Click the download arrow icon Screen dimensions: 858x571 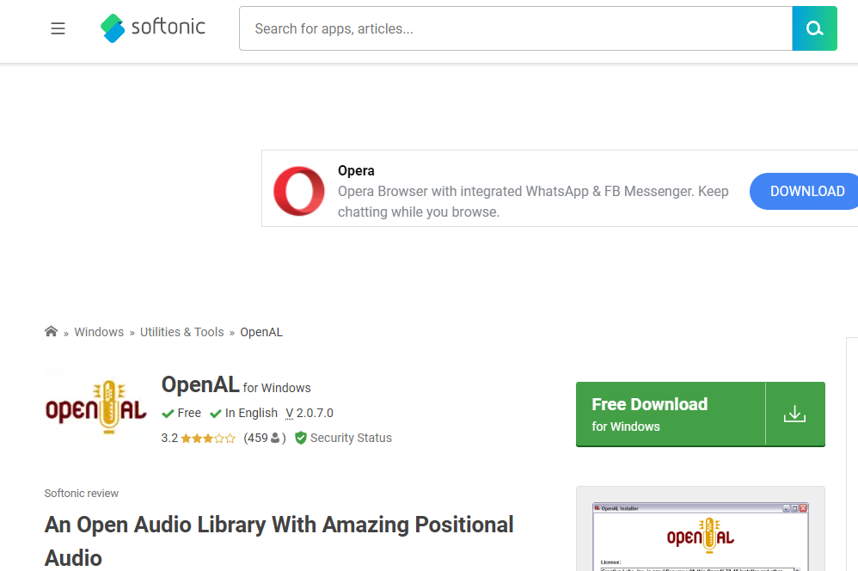click(794, 414)
